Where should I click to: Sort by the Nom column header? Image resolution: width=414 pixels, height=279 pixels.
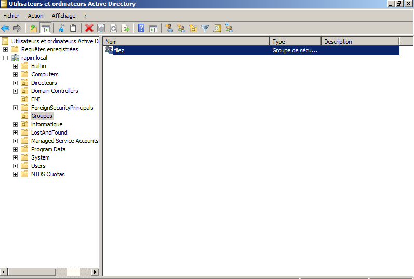pos(186,42)
